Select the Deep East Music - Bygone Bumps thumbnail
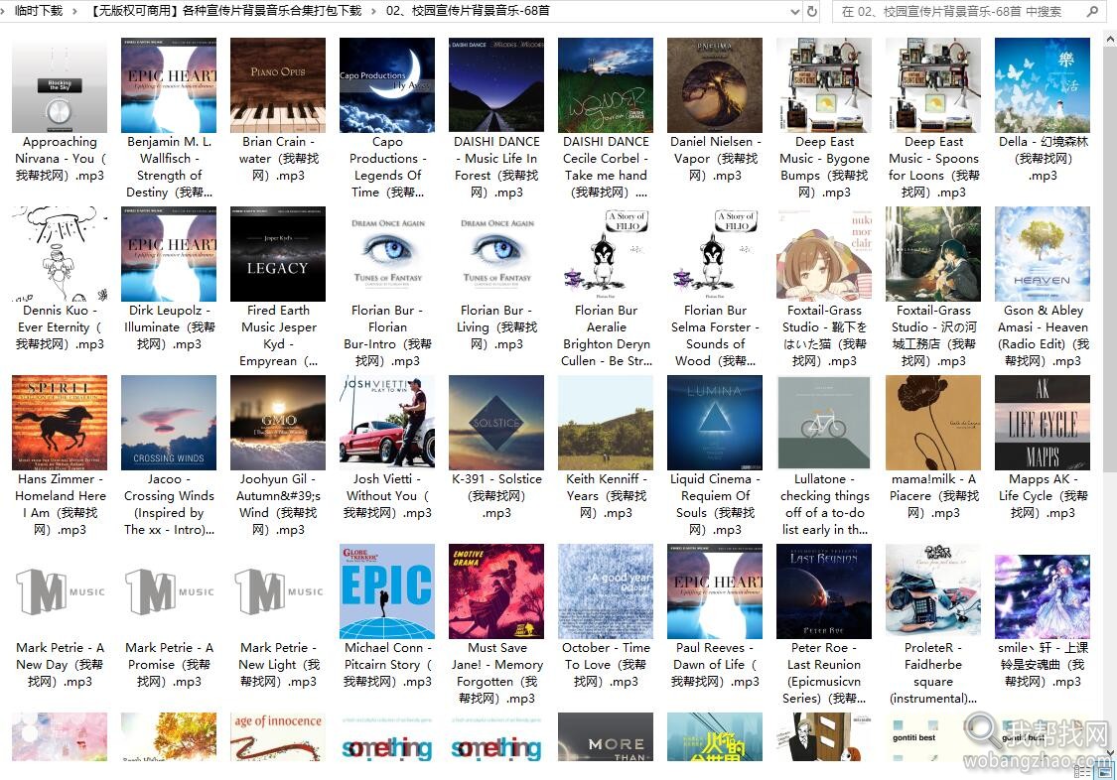1117x780 pixels. 824,85
